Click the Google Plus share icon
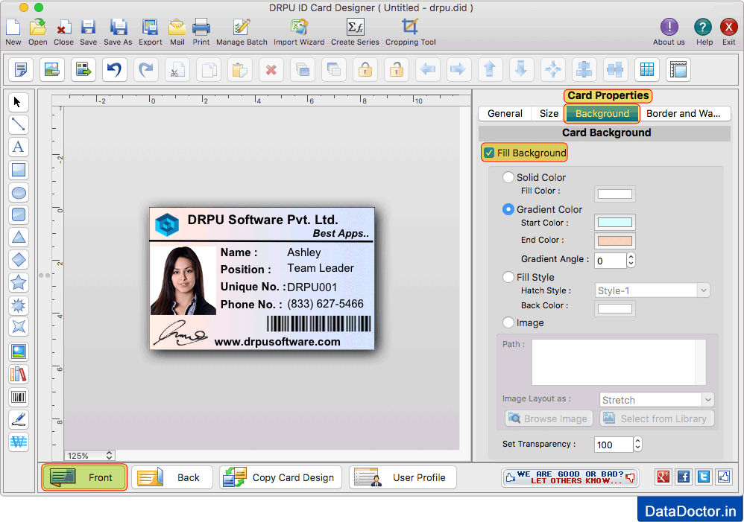 pyautogui.click(x=663, y=477)
